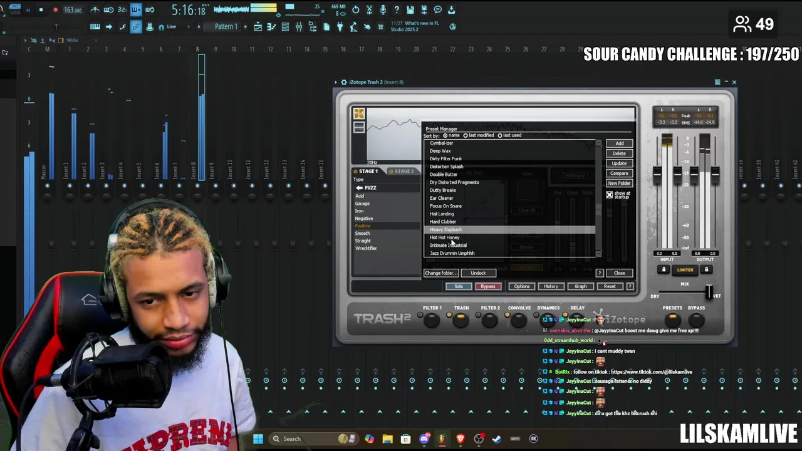The image size is (802, 451).
Task: Click the Reset button in Trash 2
Action: point(610,286)
